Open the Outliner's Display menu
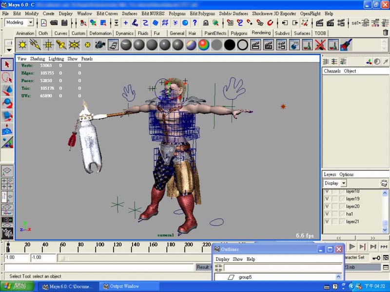The width and height of the screenshot is (390, 292). [222, 259]
